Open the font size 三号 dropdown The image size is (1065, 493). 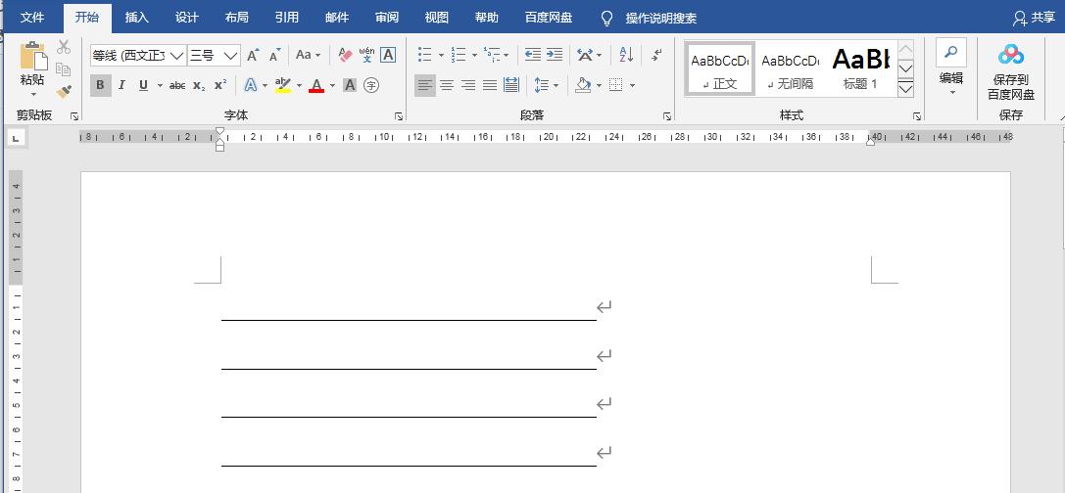point(231,56)
